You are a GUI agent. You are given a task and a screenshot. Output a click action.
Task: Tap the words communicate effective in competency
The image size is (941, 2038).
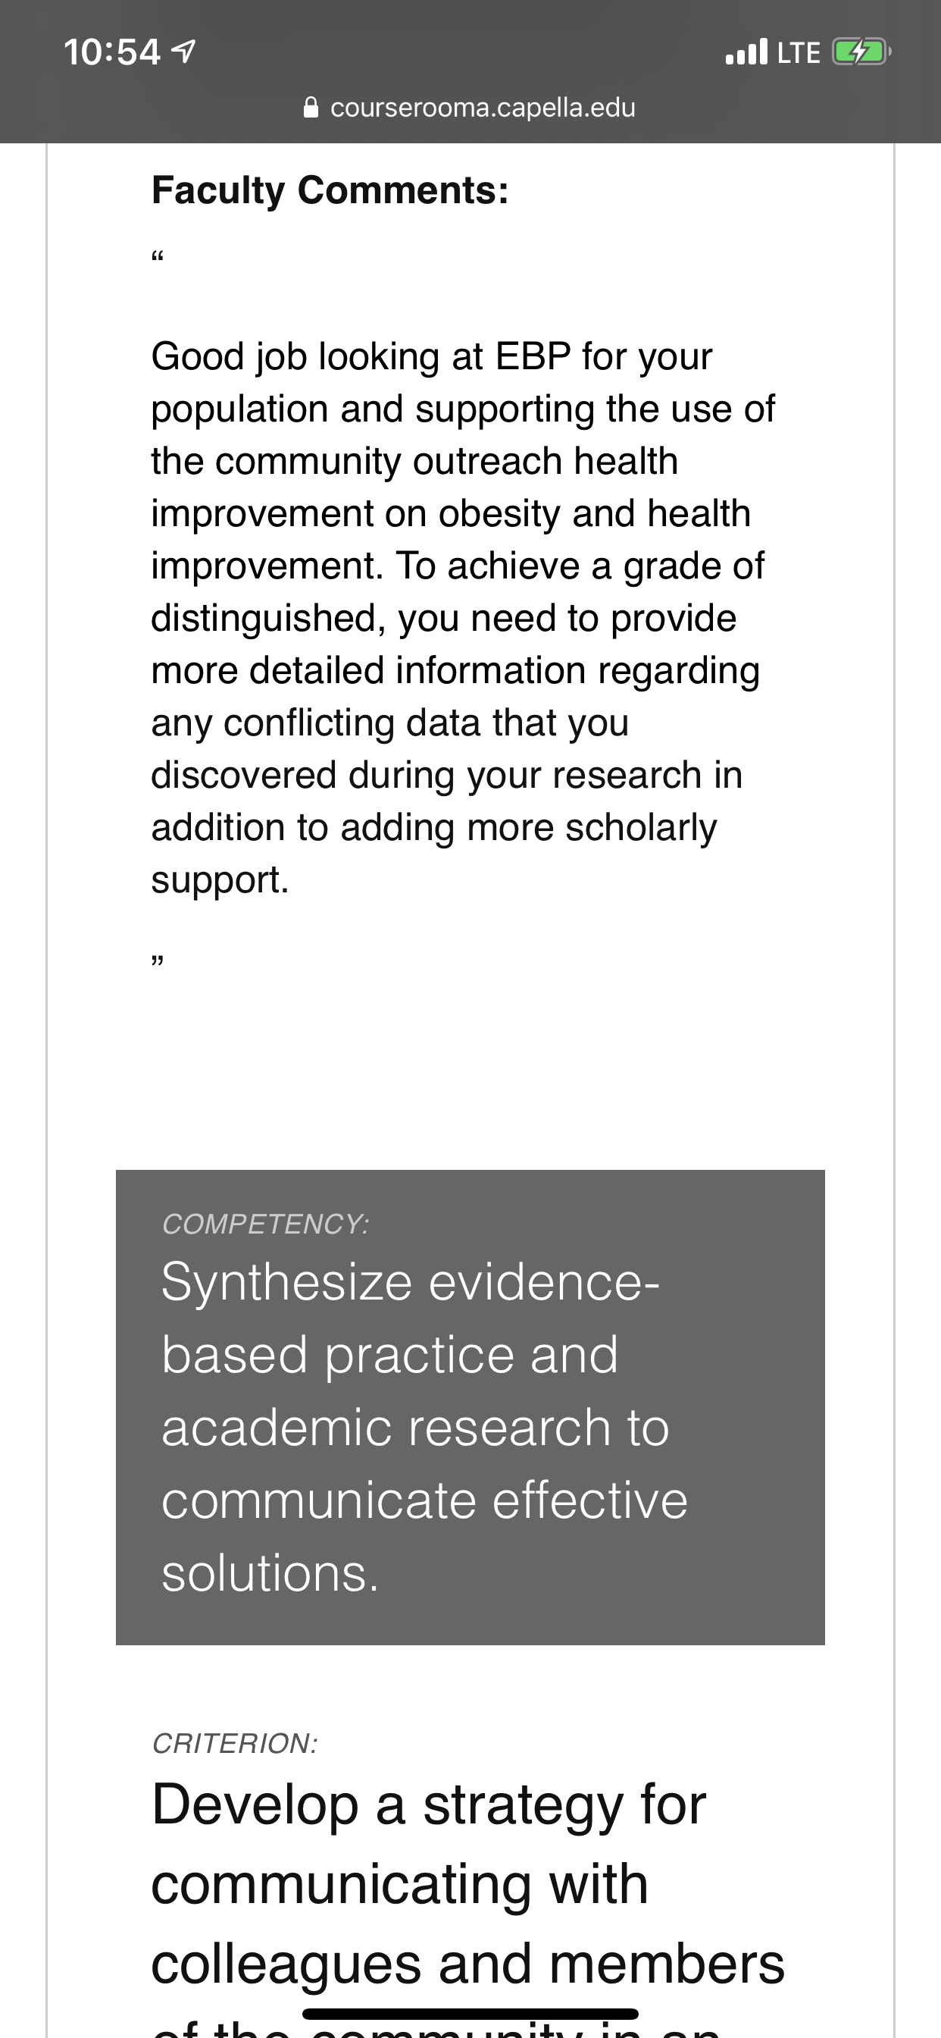pyautogui.click(x=424, y=1500)
